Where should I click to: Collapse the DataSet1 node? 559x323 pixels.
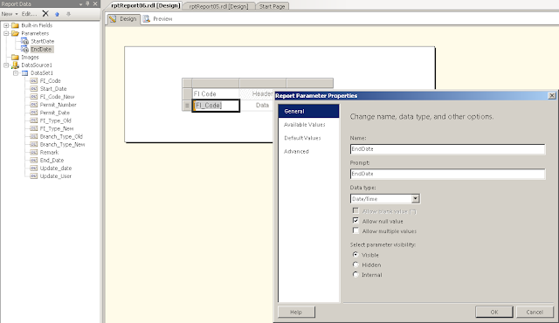pyautogui.click(x=16, y=73)
